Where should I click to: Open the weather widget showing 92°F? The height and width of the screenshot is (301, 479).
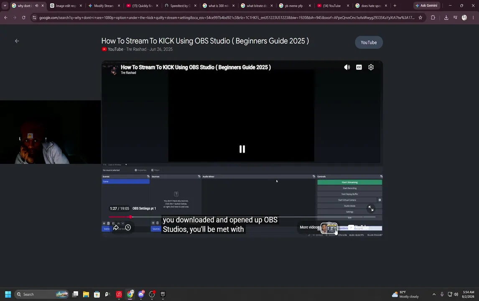click(405, 294)
